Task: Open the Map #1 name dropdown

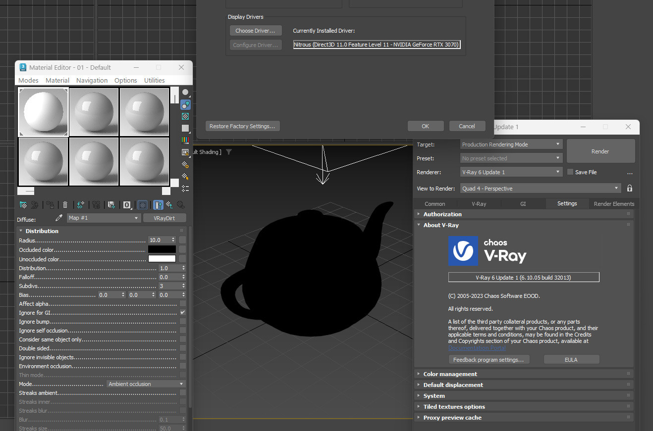Action: pyautogui.click(x=104, y=218)
